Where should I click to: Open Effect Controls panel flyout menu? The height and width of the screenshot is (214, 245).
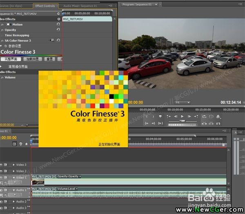(111, 6)
